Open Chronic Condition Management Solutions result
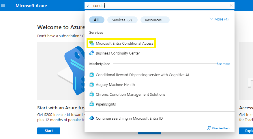 (x=130, y=94)
